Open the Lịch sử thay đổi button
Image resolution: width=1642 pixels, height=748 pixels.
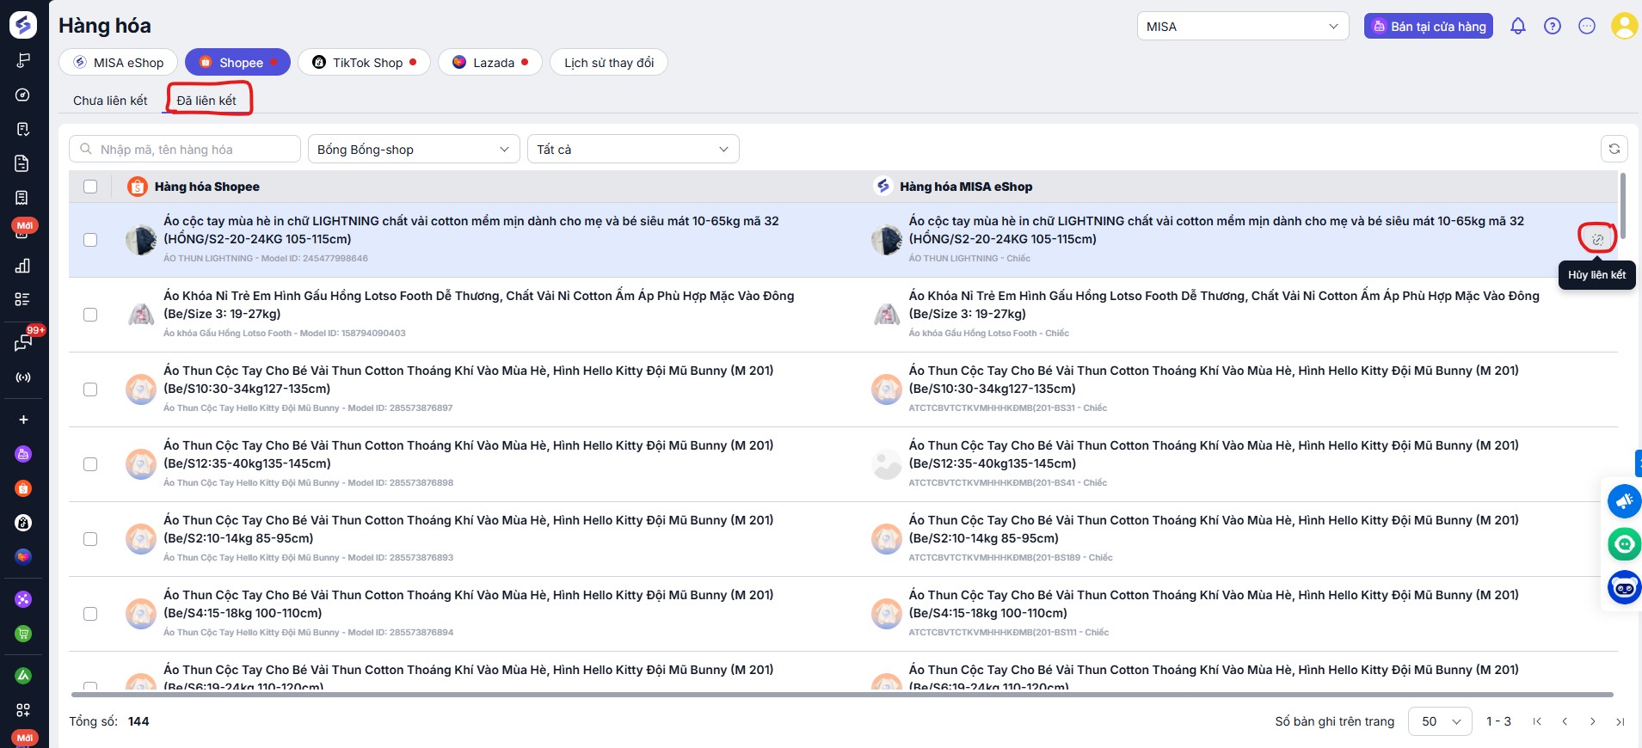(x=608, y=63)
